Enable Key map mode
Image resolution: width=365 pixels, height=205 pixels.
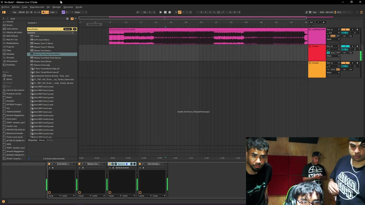[315, 12]
